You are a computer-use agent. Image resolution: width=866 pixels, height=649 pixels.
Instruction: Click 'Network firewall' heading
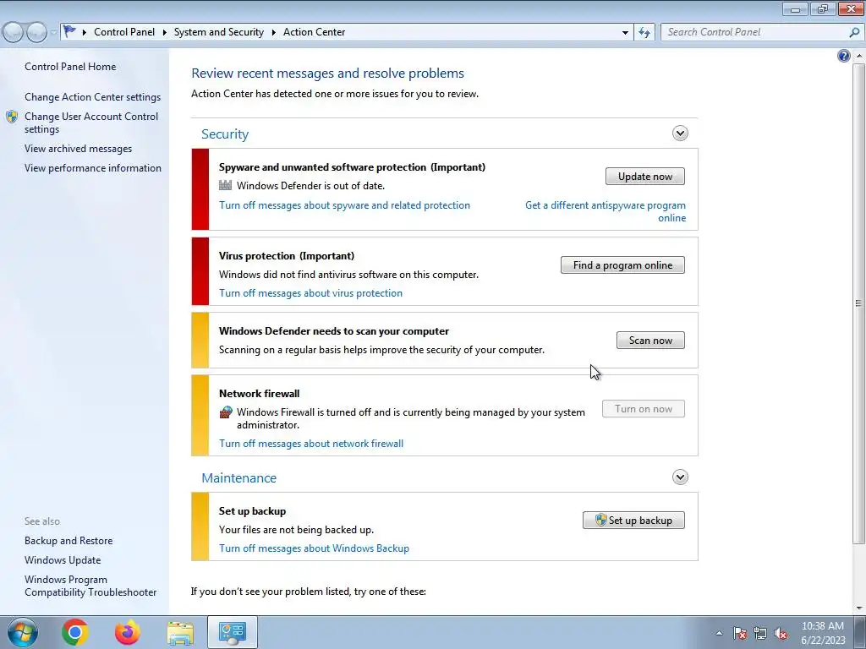[x=259, y=394]
